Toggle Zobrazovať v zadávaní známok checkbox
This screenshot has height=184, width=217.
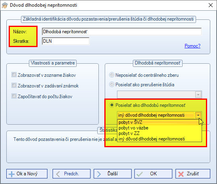click(14, 85)
